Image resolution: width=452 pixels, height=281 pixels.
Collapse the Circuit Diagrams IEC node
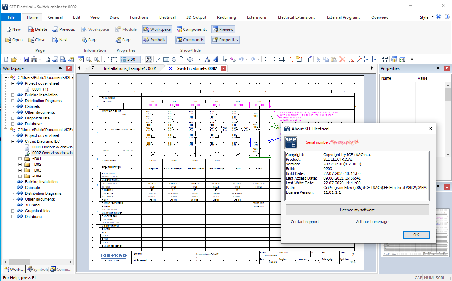point(13,141)
